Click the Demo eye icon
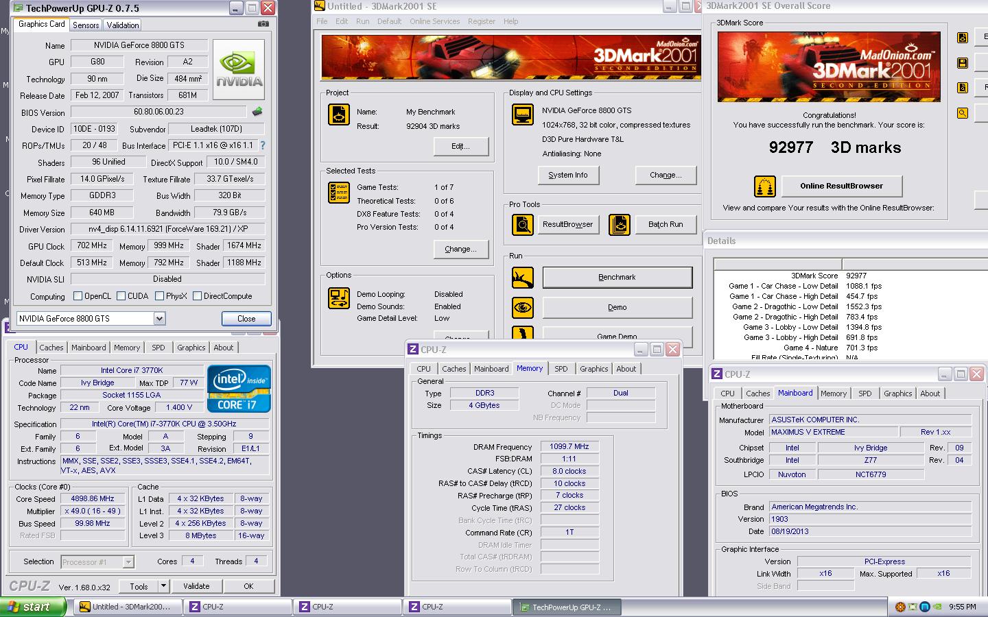 [x=523, y=307]
